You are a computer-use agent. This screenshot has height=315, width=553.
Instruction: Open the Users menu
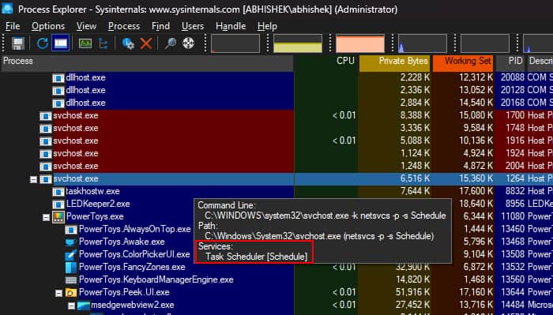[x=193, y=26]
